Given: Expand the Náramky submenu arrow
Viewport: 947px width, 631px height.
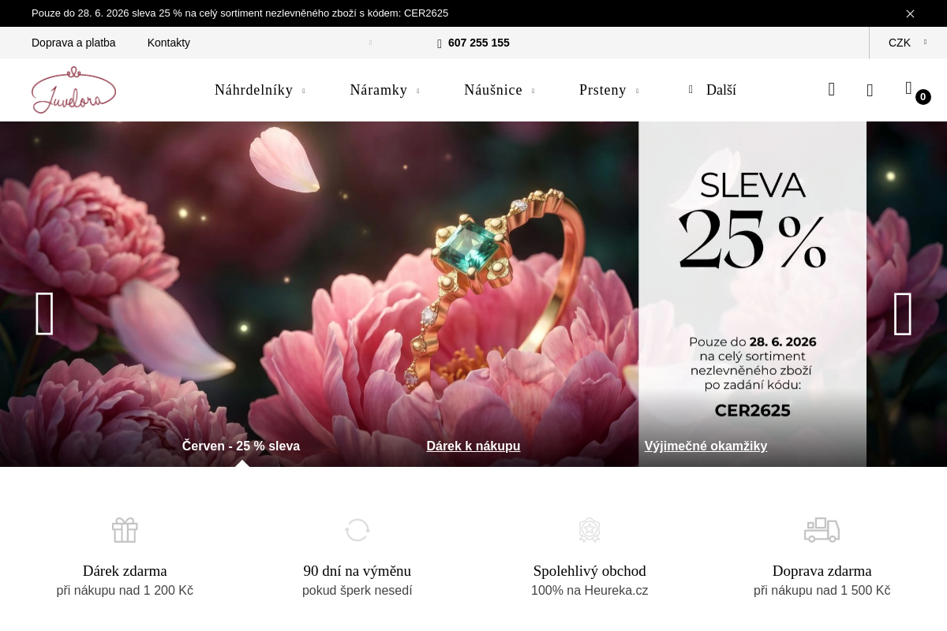Looking at the screenshot, I should tap(418, 91).
